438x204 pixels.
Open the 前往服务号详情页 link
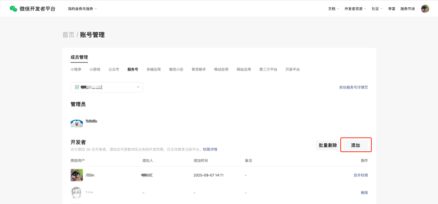(353, 87)
